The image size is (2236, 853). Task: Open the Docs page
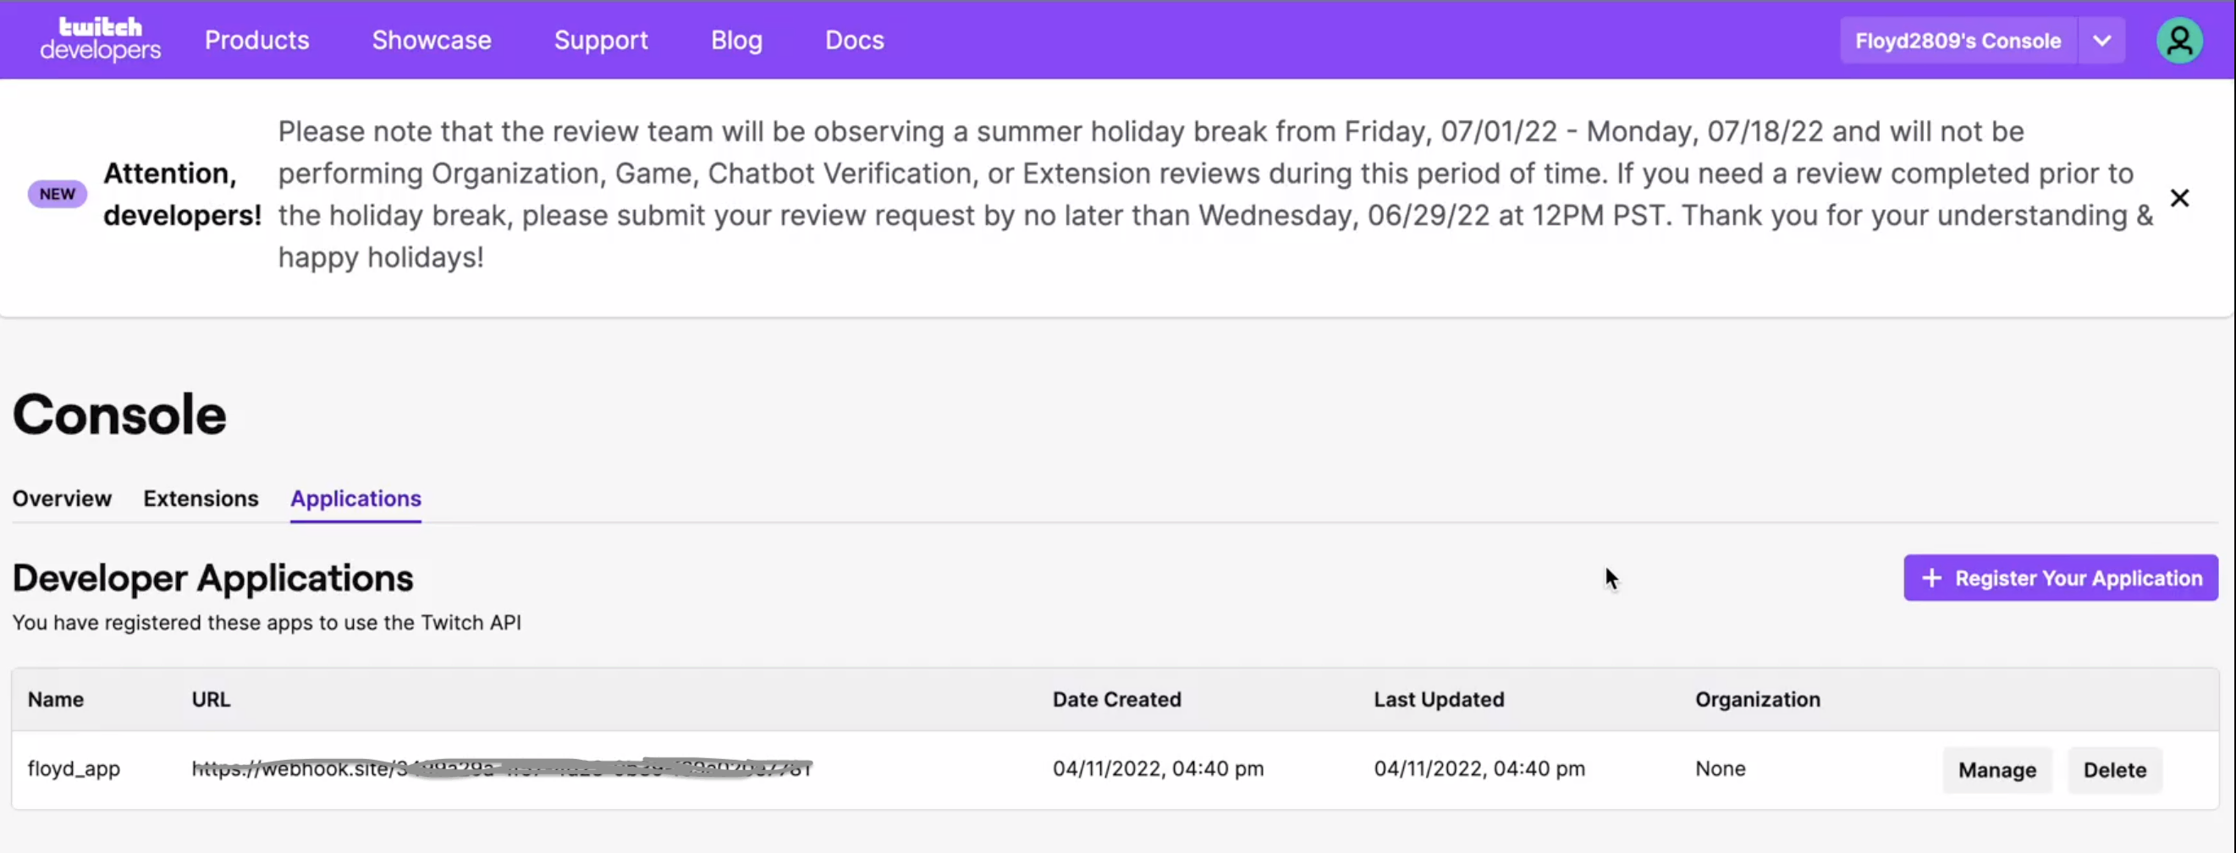[x=854, y=40]
